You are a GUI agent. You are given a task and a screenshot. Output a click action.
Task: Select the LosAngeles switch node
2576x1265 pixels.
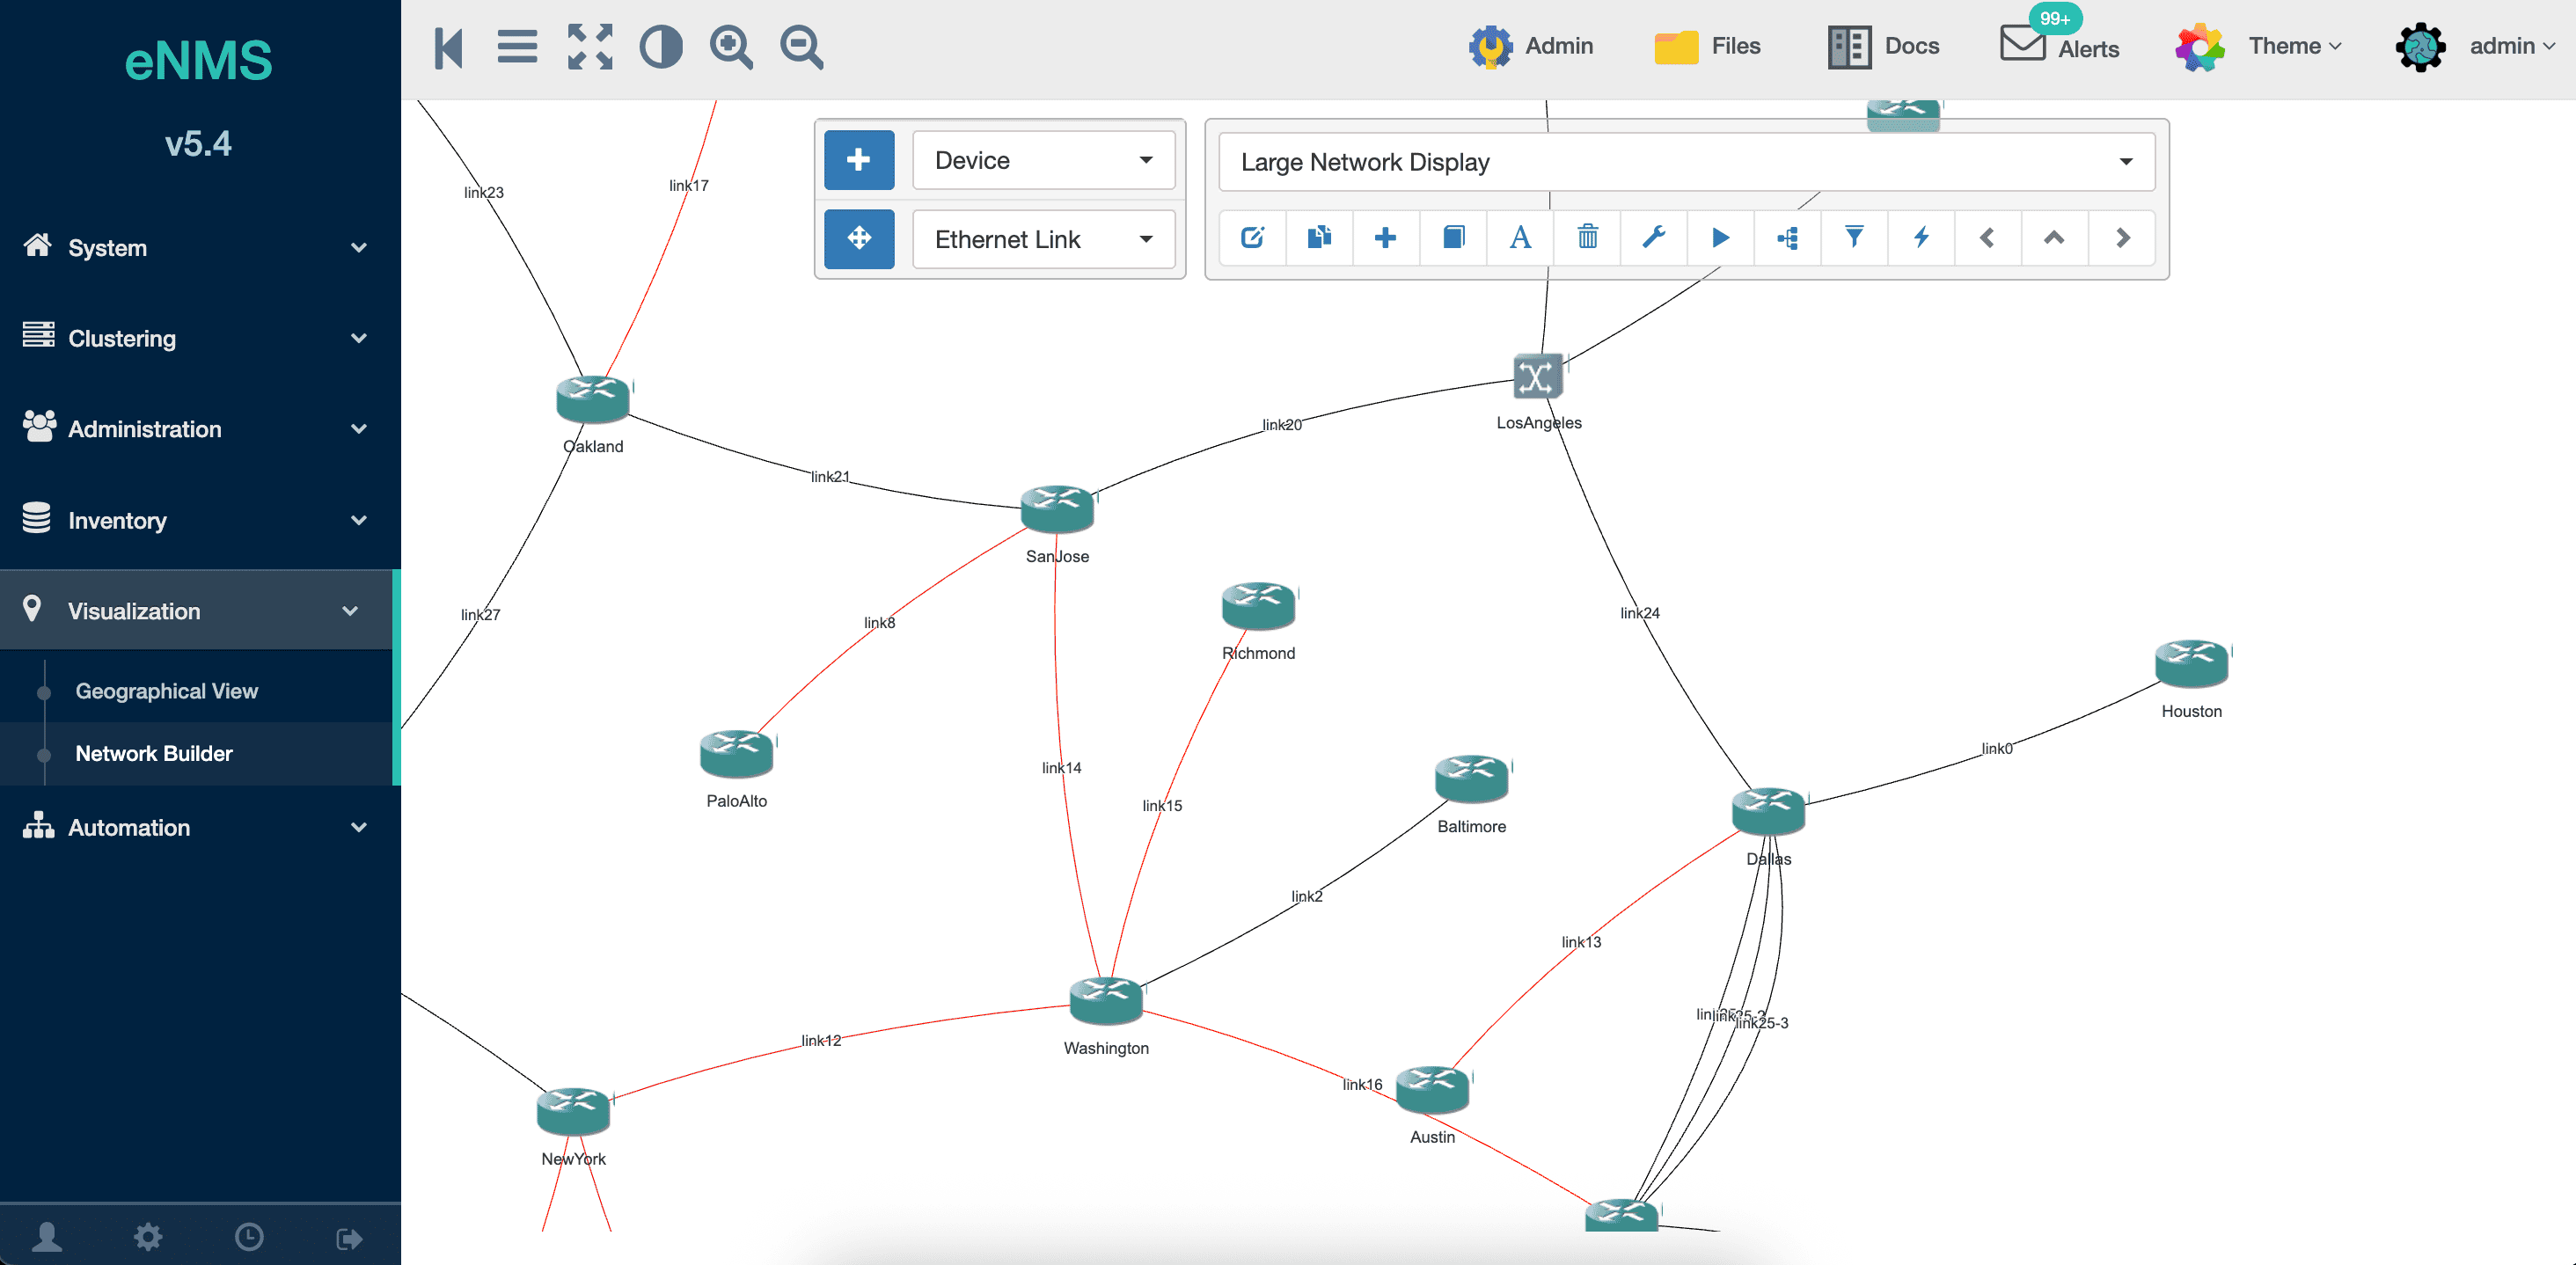click(x=1538, y=377)
